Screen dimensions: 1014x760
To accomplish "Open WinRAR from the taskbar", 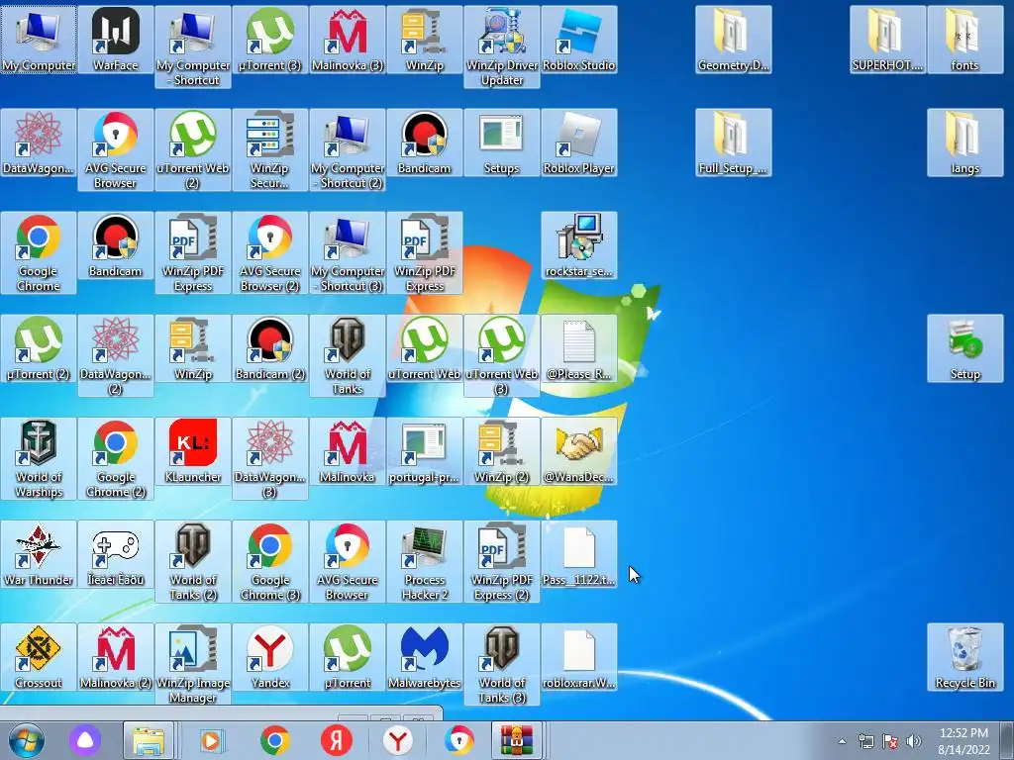I will coord(515,740).
